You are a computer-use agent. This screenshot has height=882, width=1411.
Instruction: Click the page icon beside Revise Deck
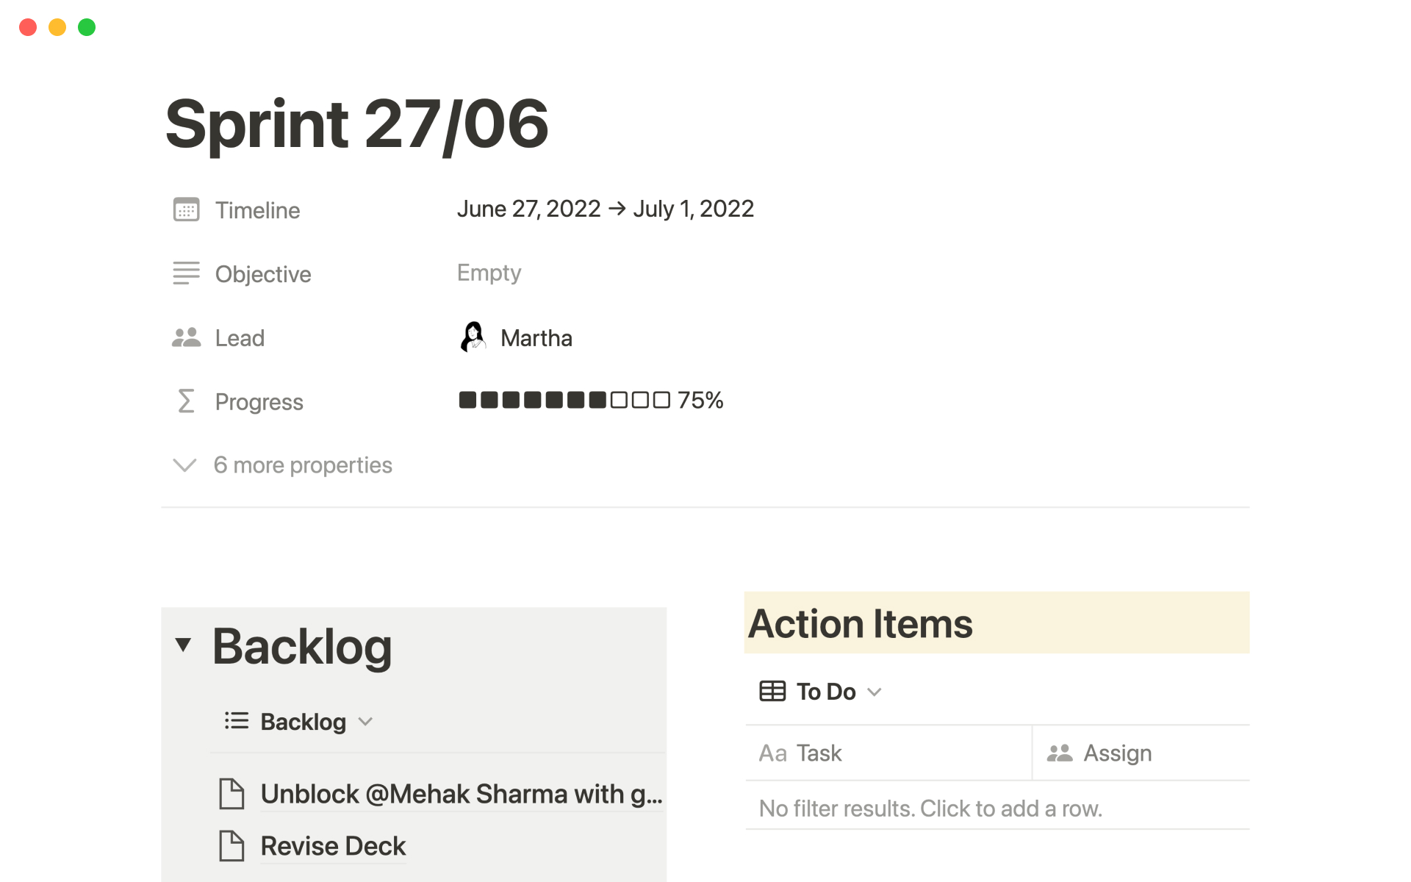point(231,846)
